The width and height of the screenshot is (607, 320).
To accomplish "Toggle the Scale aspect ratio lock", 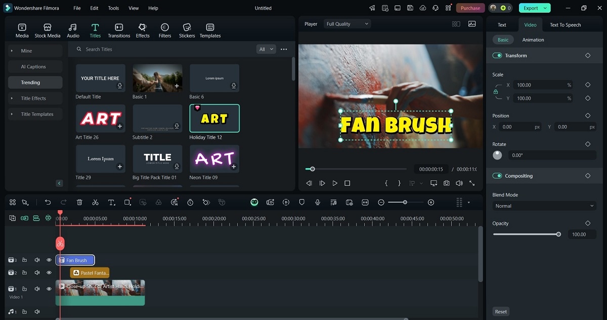I will tap(496, 92).
